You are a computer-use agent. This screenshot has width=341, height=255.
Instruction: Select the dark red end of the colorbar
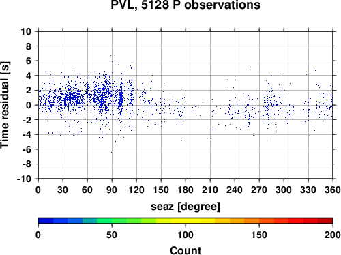[x=325, y=221]
